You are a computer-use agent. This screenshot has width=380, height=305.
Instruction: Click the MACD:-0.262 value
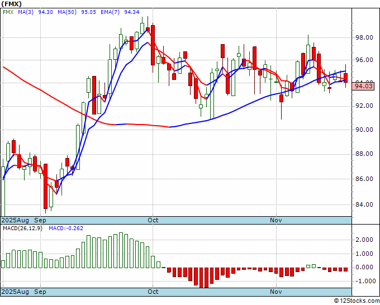coord(66,228)
